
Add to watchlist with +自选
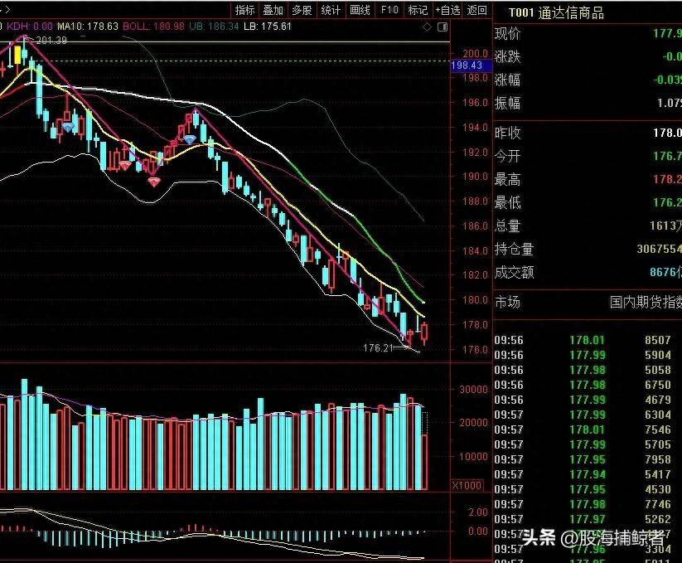448,10
